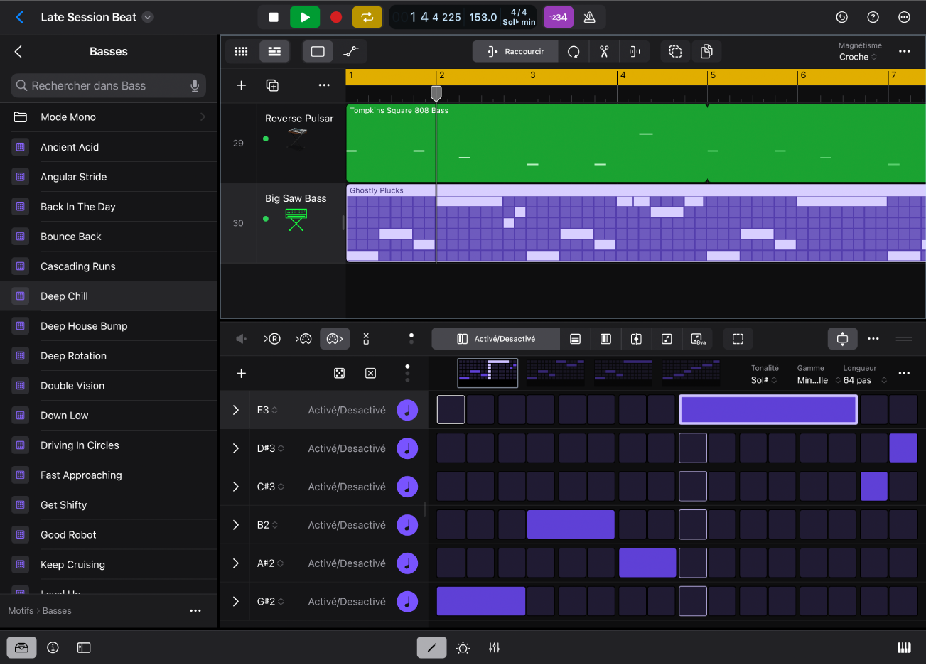Viewport: 926px width, 665px height.
Task: Open the Tonalité Sol# dropdown
Action: [764, 374]
